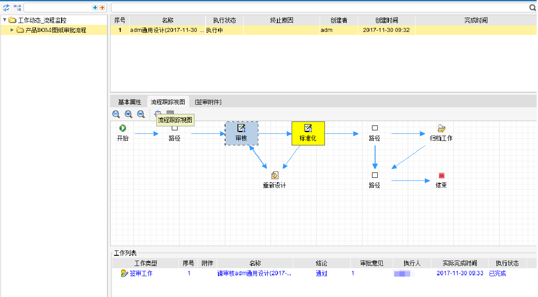Expand the 产品BOM/图纸审批流程 folder
This screenshot has height=297, width=538.
[x=12, y=30]
